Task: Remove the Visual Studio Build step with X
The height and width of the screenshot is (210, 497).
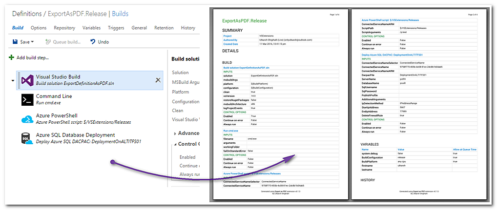Action: (158, 80)
